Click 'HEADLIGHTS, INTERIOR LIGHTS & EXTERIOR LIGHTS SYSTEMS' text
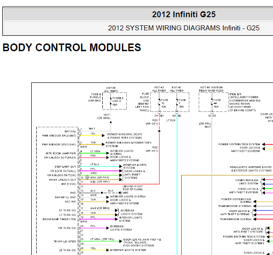This screenshot has width=273, height=255. 250,169
